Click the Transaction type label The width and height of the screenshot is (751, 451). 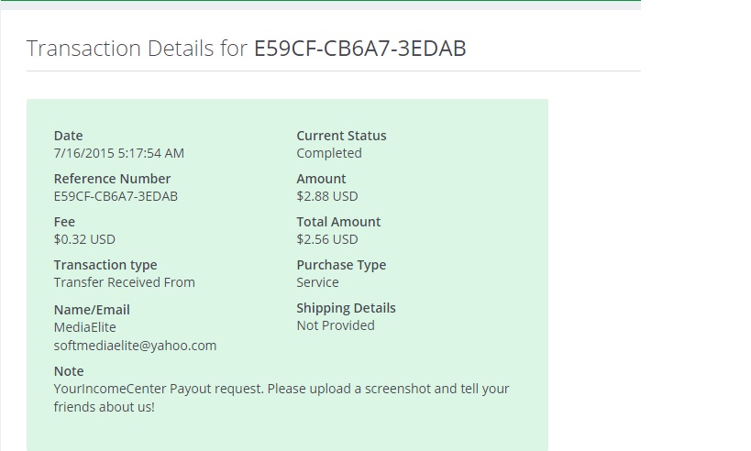[105, 265]
